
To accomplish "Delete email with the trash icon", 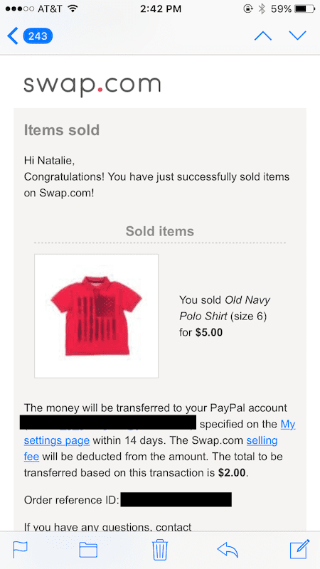I will [159, 549].
